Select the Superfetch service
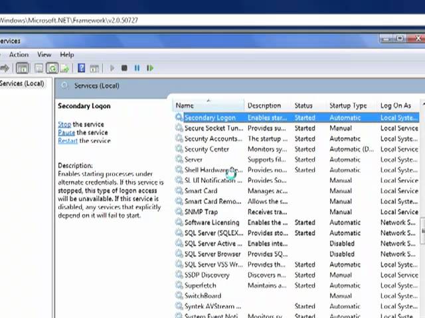Screen dimensions: 425x318 pyautogui.click(x=297, y=285)
